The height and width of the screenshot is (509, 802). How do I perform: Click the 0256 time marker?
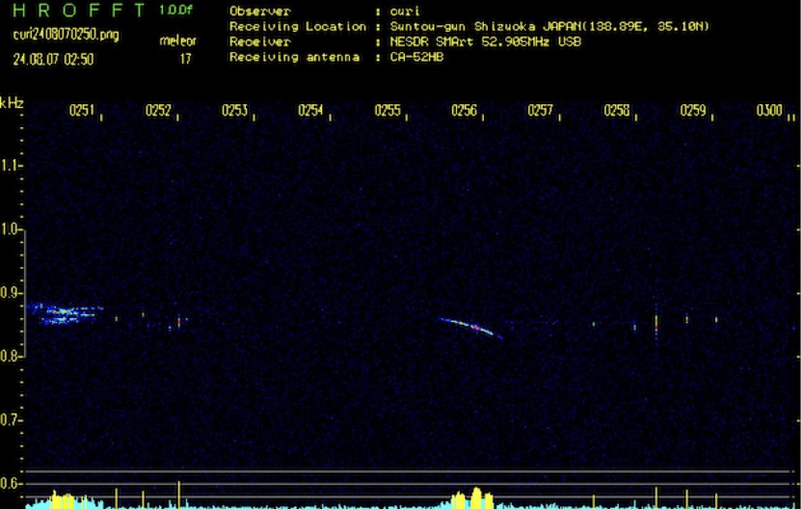point(464,111)
